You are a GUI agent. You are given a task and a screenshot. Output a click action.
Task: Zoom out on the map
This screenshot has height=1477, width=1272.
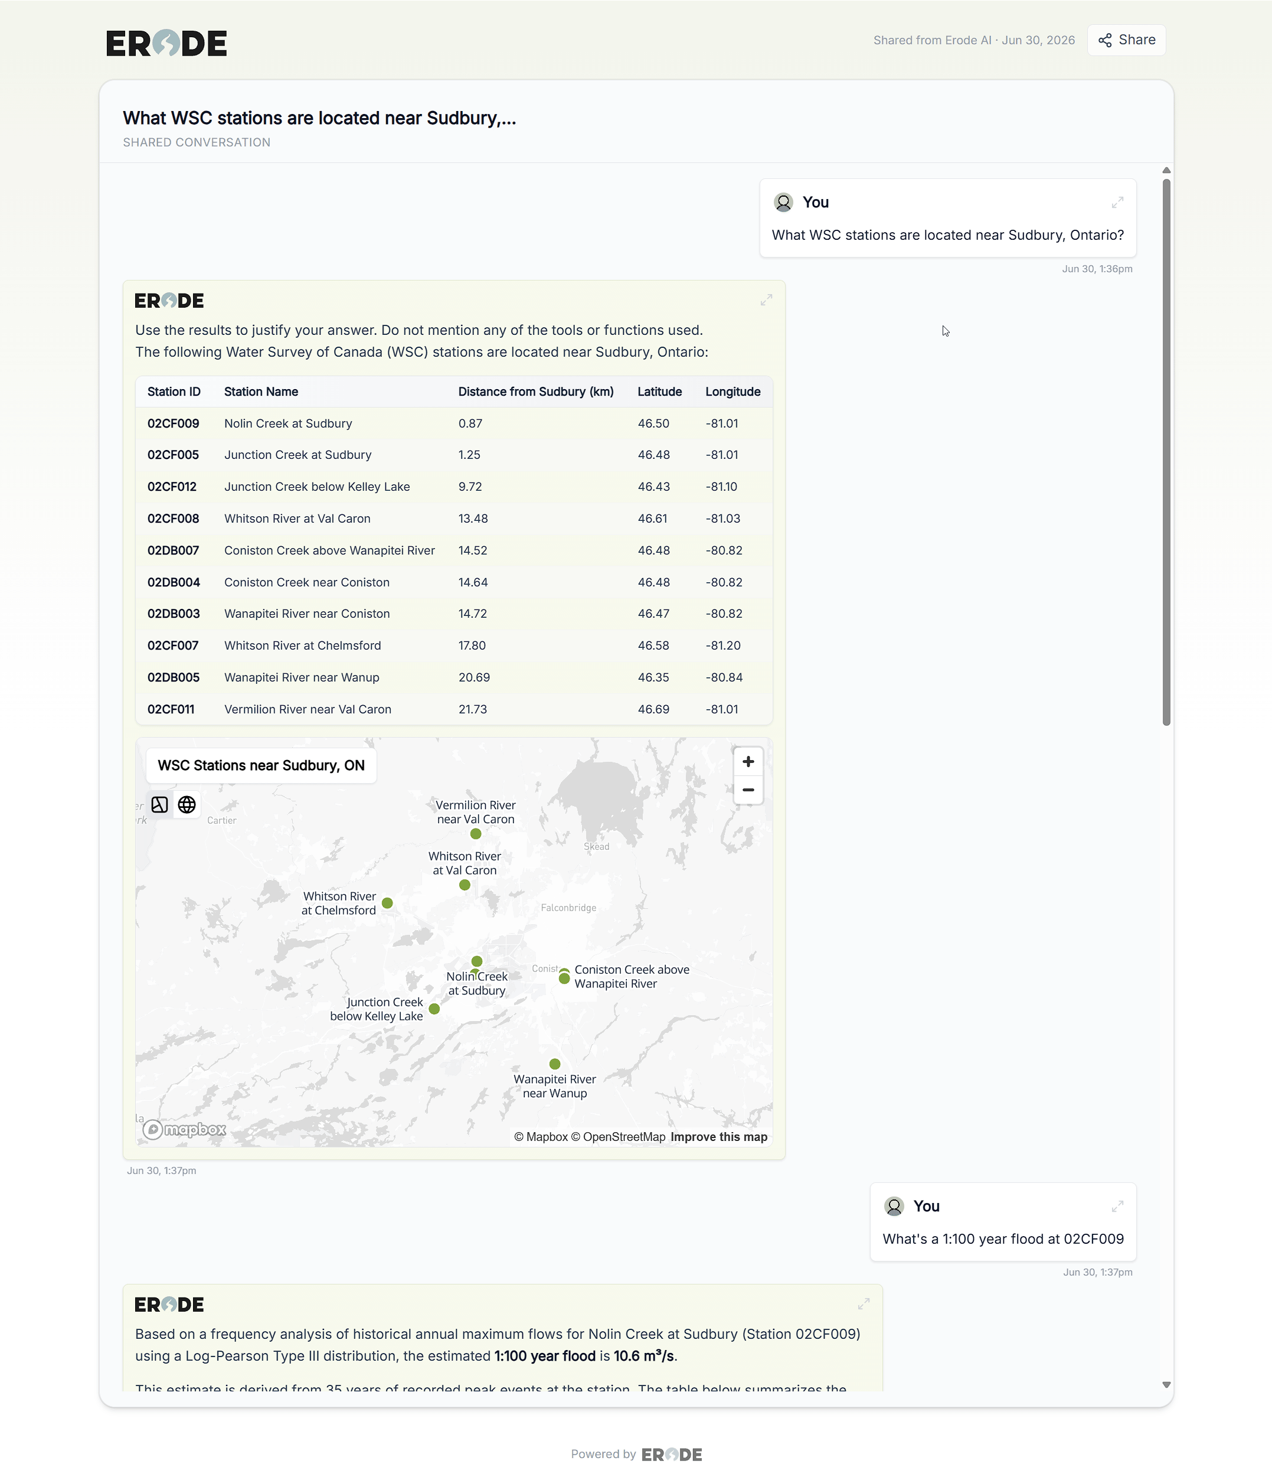tap(748, 790)
